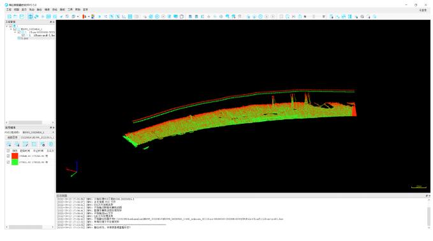Toggle the checkbox of the green strip row
The height and width of the screenshot is (241, 433).
pos(8,163)
